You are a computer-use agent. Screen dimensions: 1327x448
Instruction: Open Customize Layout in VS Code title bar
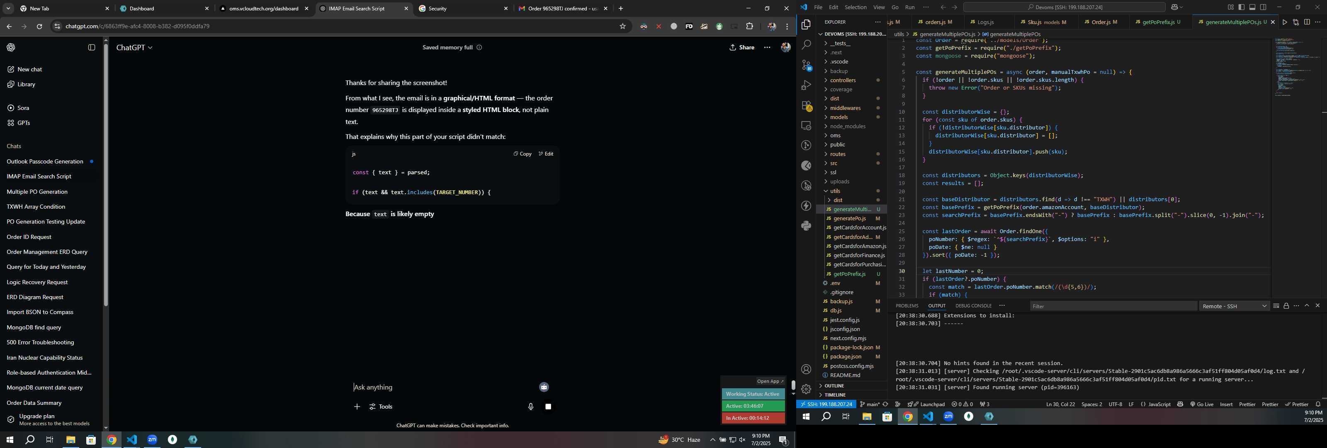click(x=1230, y=7)
